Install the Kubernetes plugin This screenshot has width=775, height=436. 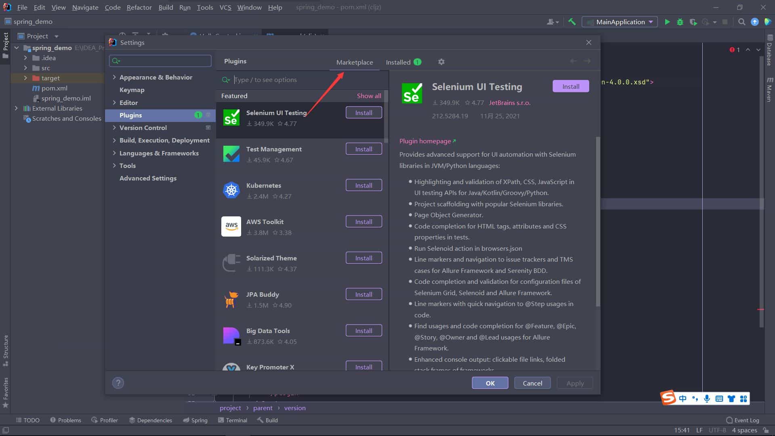363,185
